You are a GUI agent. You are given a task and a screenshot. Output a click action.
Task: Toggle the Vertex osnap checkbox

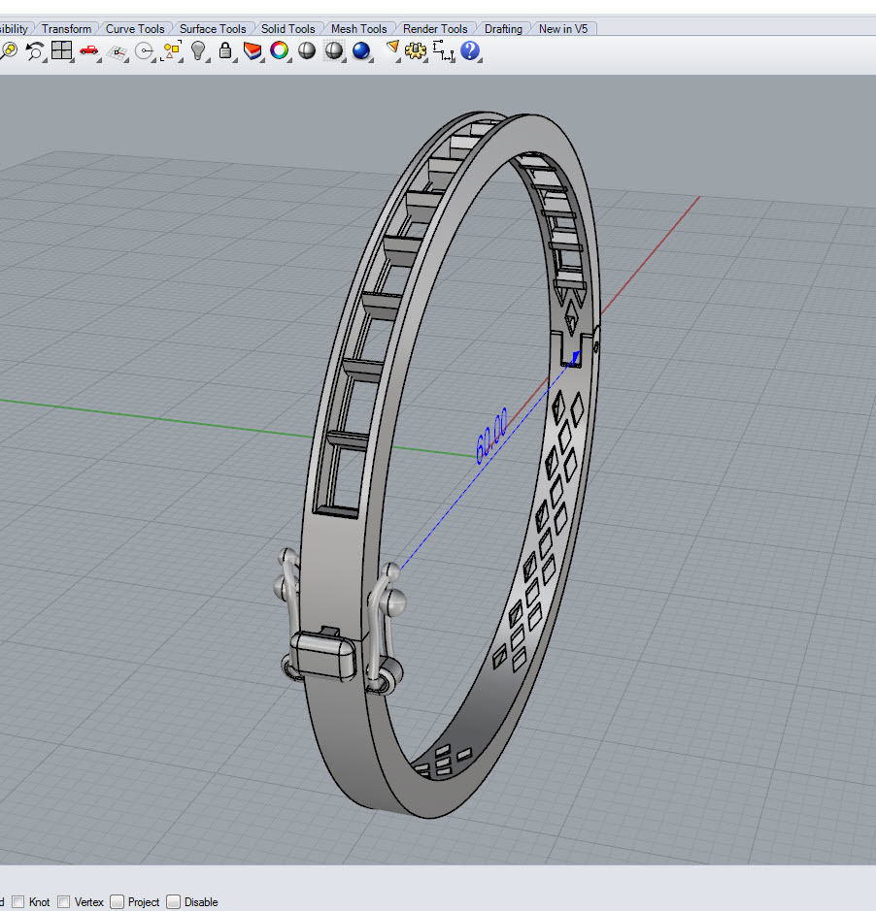[x=64, y=901]
